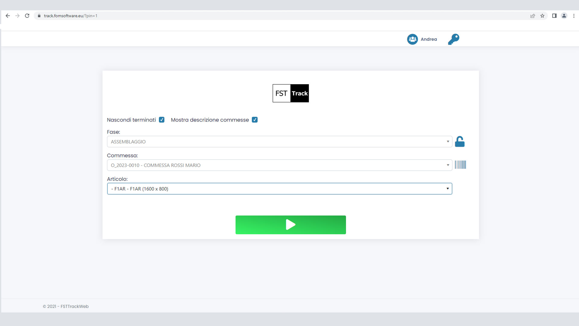
Task: Click the Commessa: label
Action: tap(122, 155)
